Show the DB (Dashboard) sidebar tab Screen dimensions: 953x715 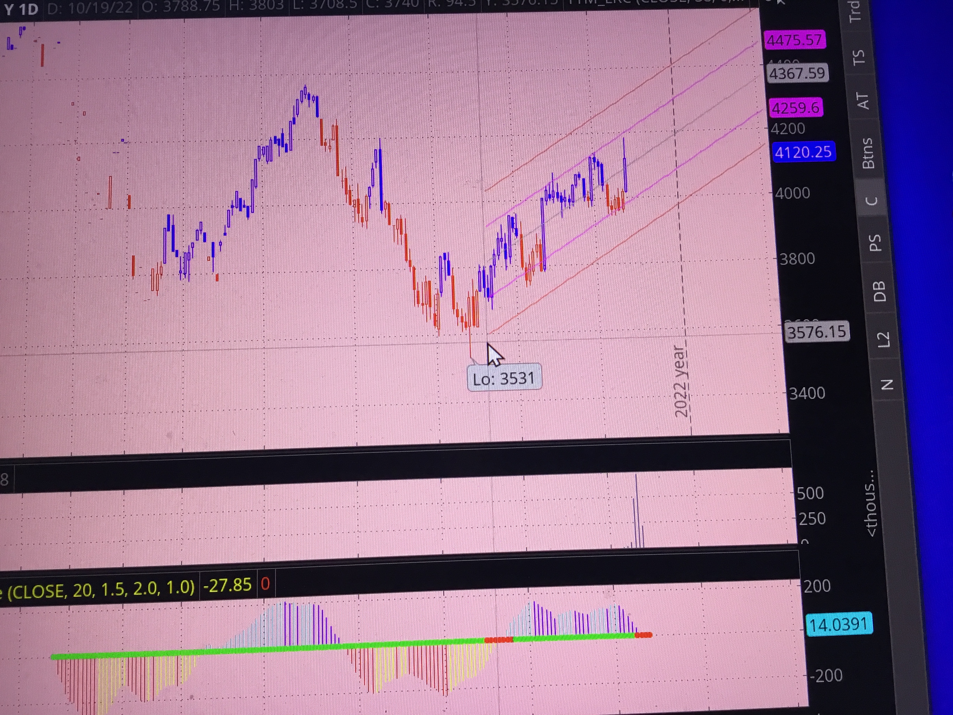879,291
